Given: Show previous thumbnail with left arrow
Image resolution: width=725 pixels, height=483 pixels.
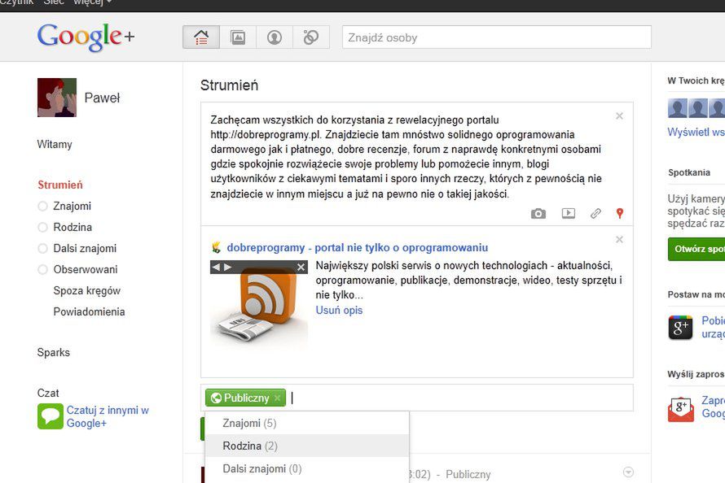Looking at the screenshot, I should coord(216,267).
